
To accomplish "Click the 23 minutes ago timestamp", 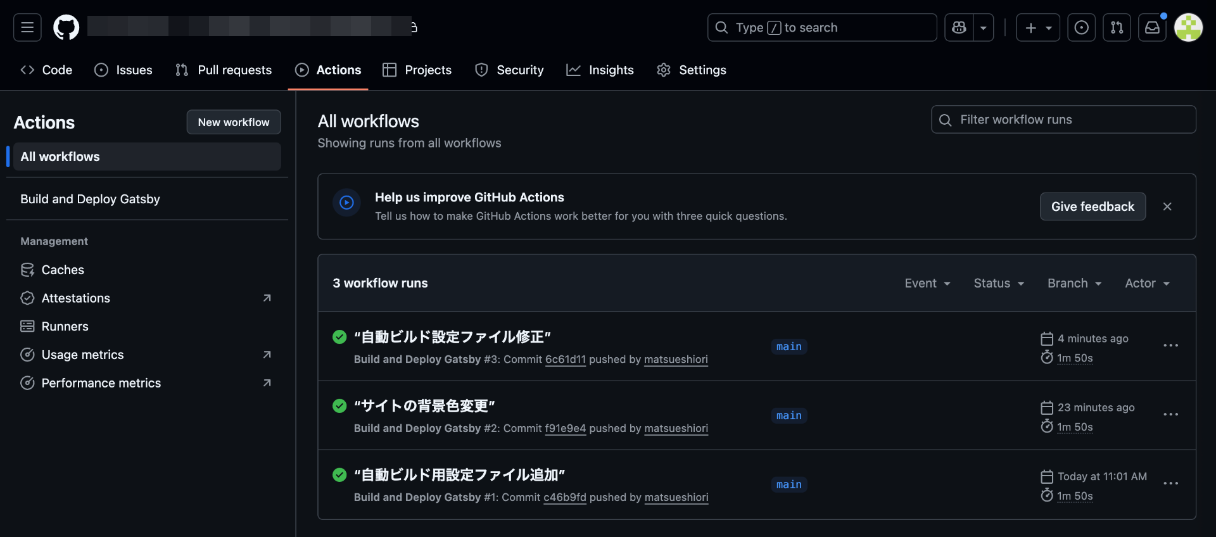I will 1096,407.
